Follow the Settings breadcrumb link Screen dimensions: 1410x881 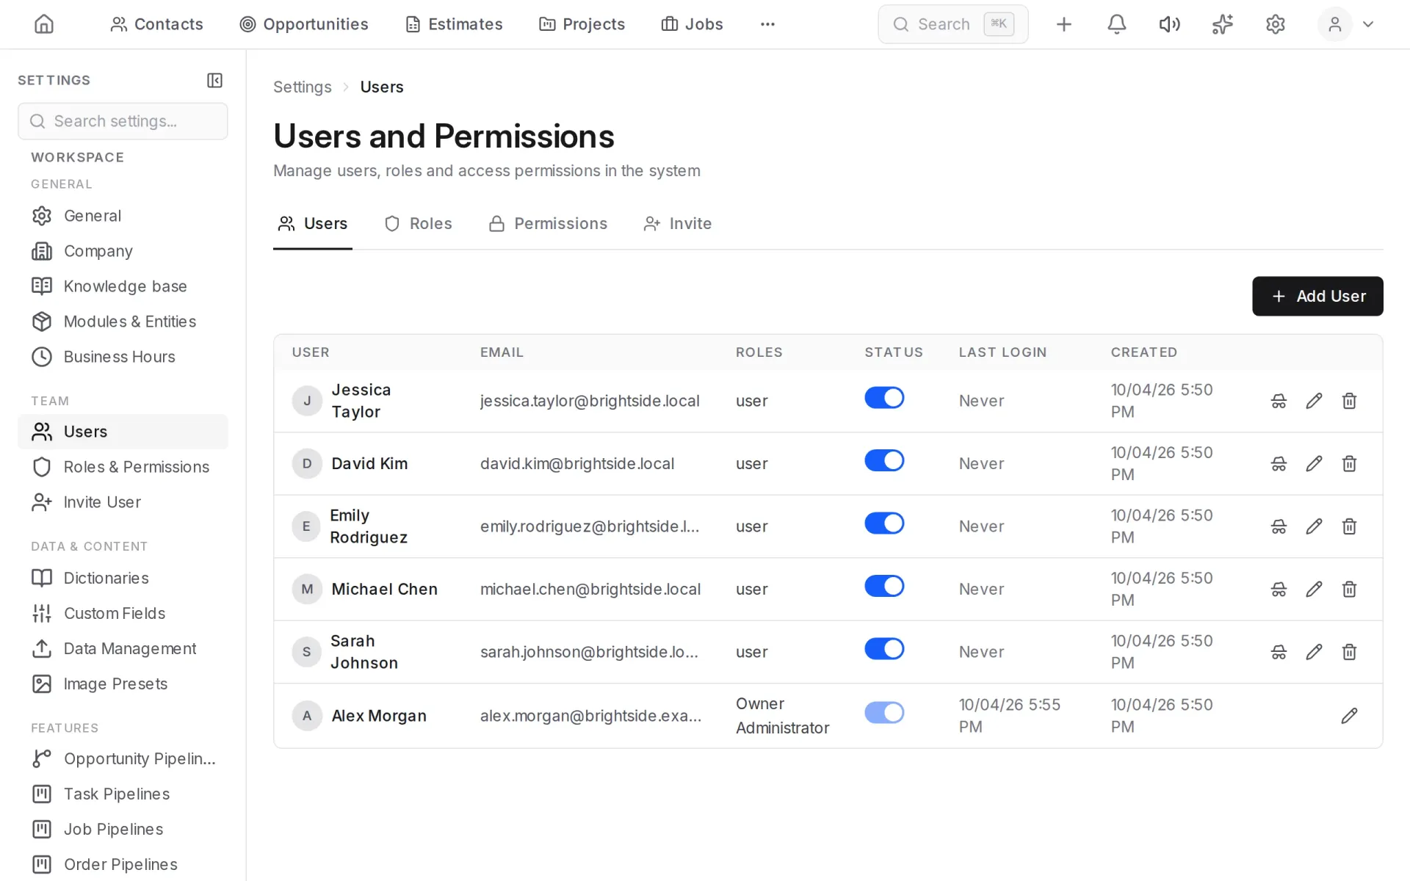tap(302, 87)
